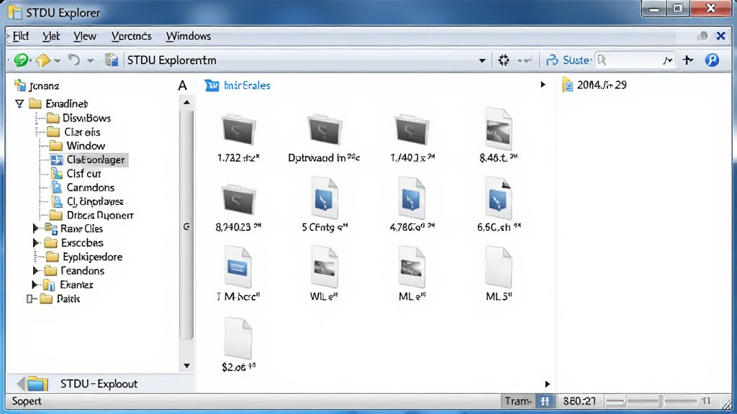Image resolution: width=737 pixels, height=414 pixels.
Task: Click the Suste button label
Action: pos(577,60)
